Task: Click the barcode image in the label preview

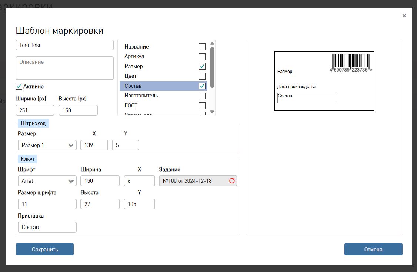Action: [x=351, y=63]
